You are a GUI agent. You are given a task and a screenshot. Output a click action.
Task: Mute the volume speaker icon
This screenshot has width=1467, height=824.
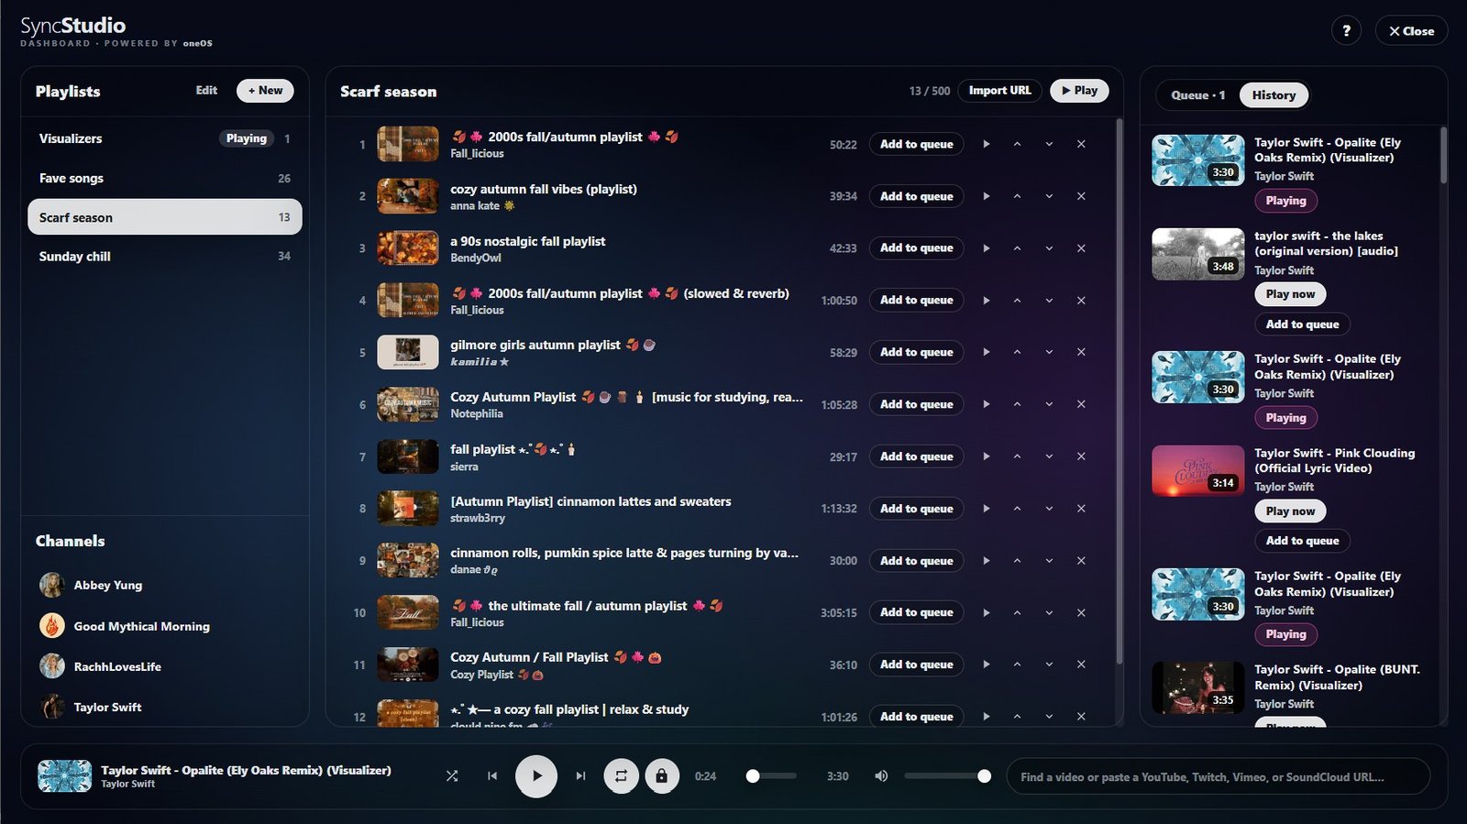[881, 776]
